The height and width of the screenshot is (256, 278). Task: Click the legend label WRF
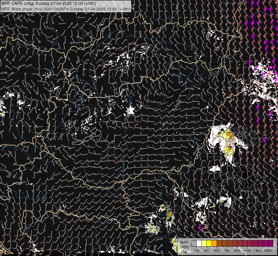tap(184, 243)
